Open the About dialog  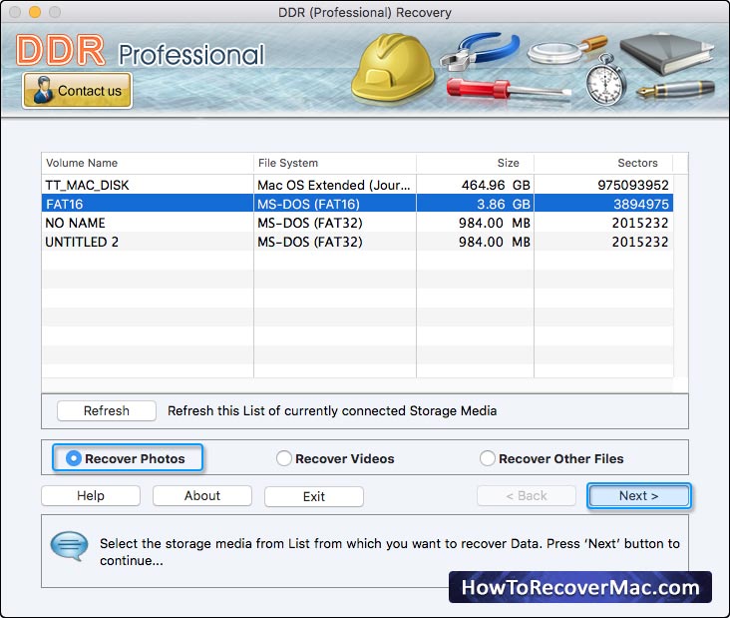tap(202, 495)
